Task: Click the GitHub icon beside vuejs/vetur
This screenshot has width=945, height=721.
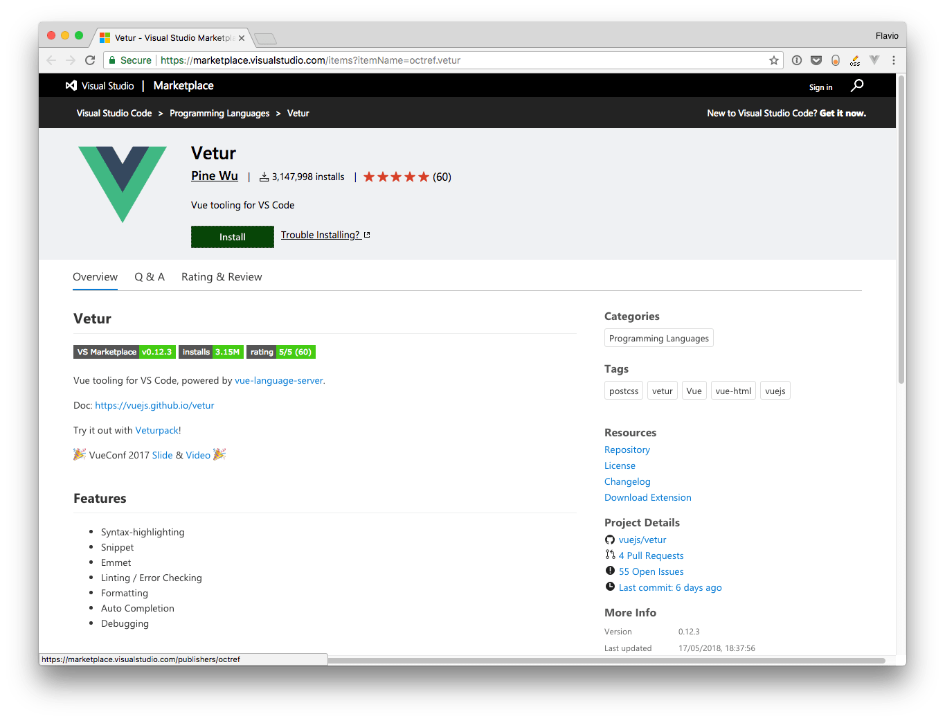Action: [x=610, y=540]
